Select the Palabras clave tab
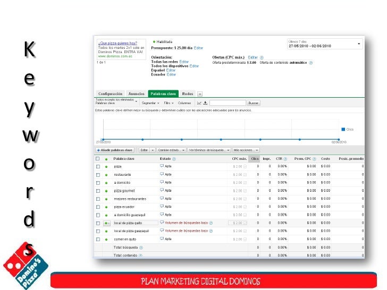This screenshot has width=387, height=290. pos(163,94)
